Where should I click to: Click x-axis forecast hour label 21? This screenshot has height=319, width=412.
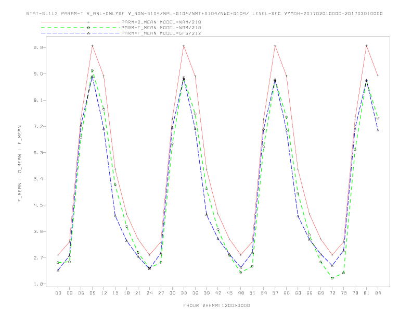[138, 293]
